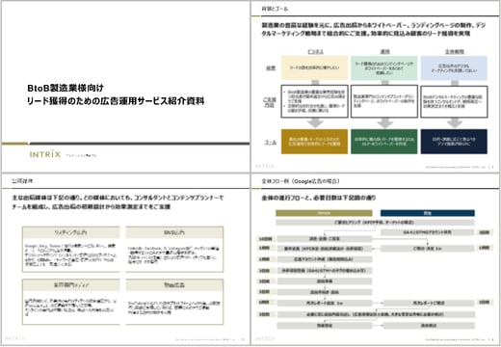Click the gray down arrow above the green goal box
Image resolution: width=501 pixels, height=347 pixels.
tap(384, 123)
